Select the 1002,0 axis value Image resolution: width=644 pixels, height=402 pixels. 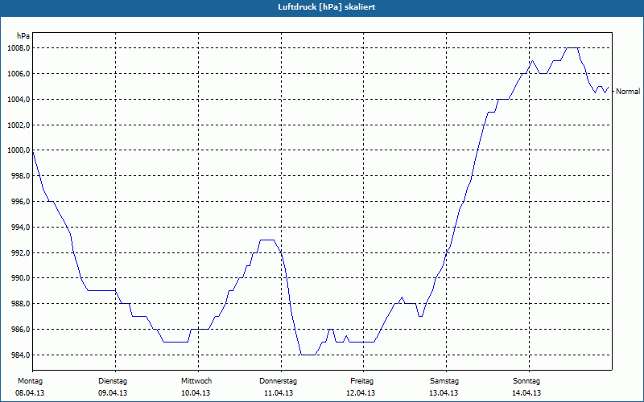point(19,125)
